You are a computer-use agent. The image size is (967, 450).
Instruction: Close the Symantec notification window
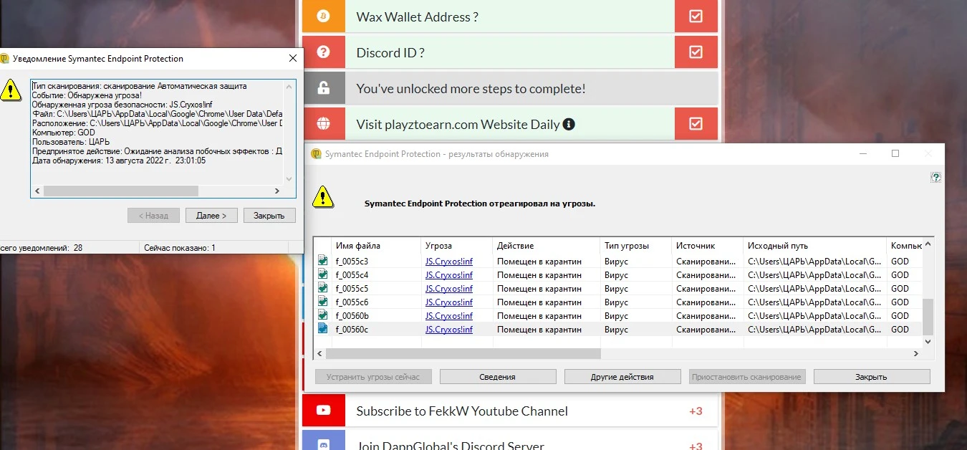292,58
